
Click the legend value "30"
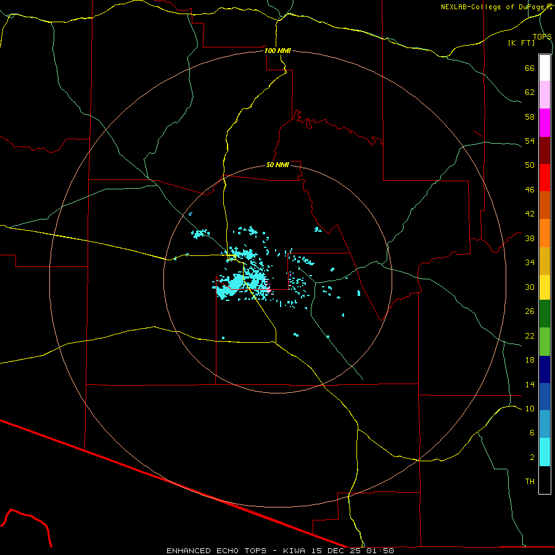point(530,287)
